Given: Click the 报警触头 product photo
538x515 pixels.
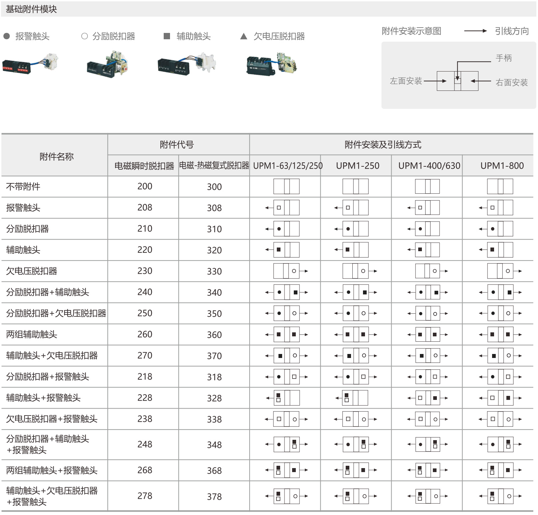Looking at the screenshot, I should click(30, 64).
